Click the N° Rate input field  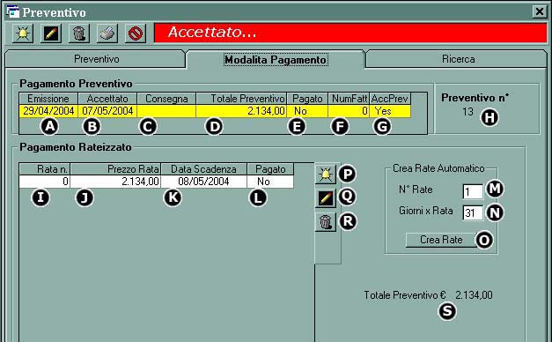click(473, 192)
